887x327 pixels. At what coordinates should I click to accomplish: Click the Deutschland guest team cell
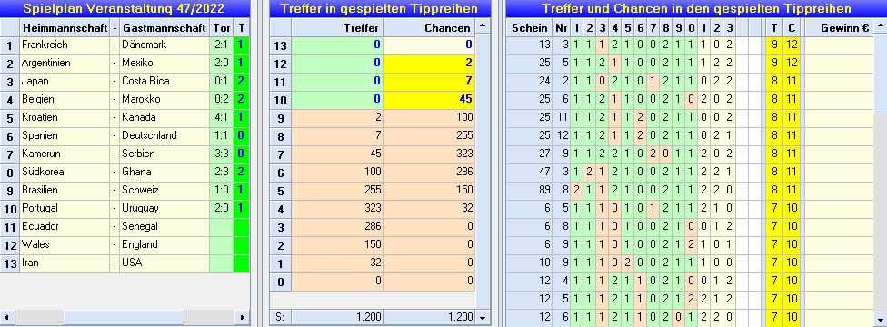click(x=164, y=135)
